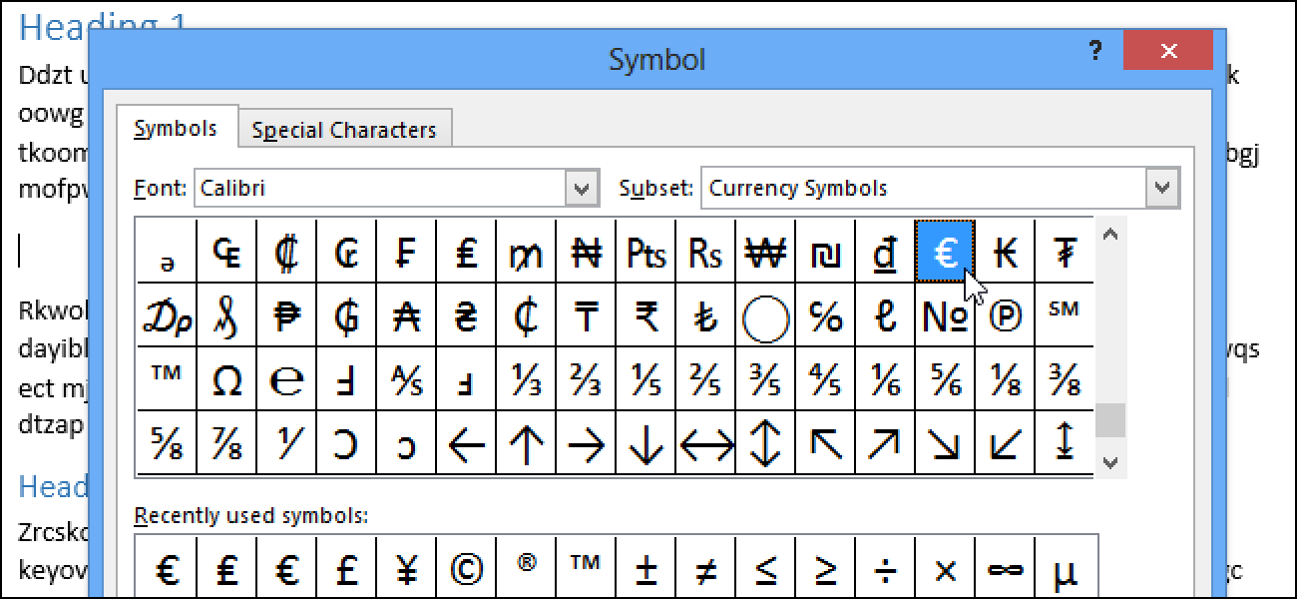Pick the Indian Rupee symbol ₹
This screenshot has width=1297, height=599.
click(x=646, y=314)
